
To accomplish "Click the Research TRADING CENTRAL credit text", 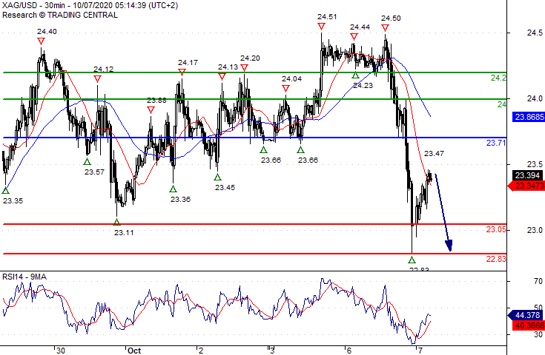I will pos(60,15).
